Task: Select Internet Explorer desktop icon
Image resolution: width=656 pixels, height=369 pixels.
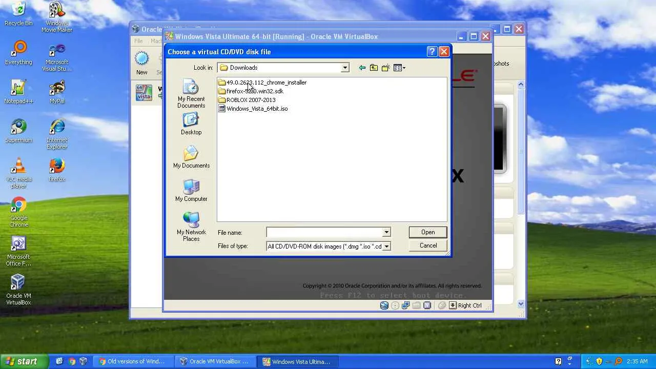Action: click(57, 134)
